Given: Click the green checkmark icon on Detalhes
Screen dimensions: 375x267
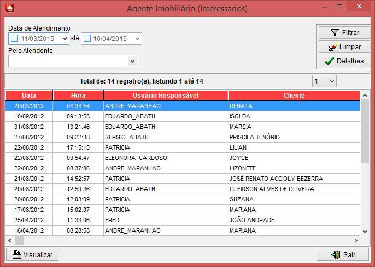Looking at the screenshot, I should (329, 61).
